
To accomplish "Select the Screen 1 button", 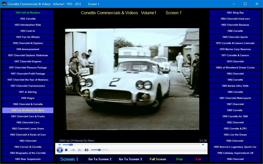I will [x=69, y=159].
